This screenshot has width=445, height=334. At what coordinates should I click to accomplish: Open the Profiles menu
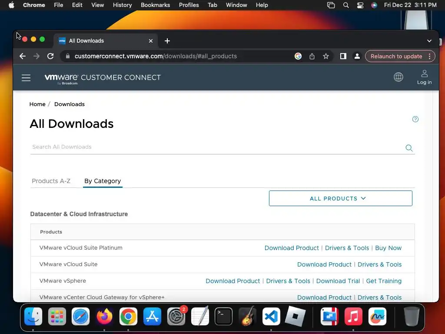pos(189,5)
